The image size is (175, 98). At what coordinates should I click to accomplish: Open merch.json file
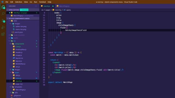(19, 32)
